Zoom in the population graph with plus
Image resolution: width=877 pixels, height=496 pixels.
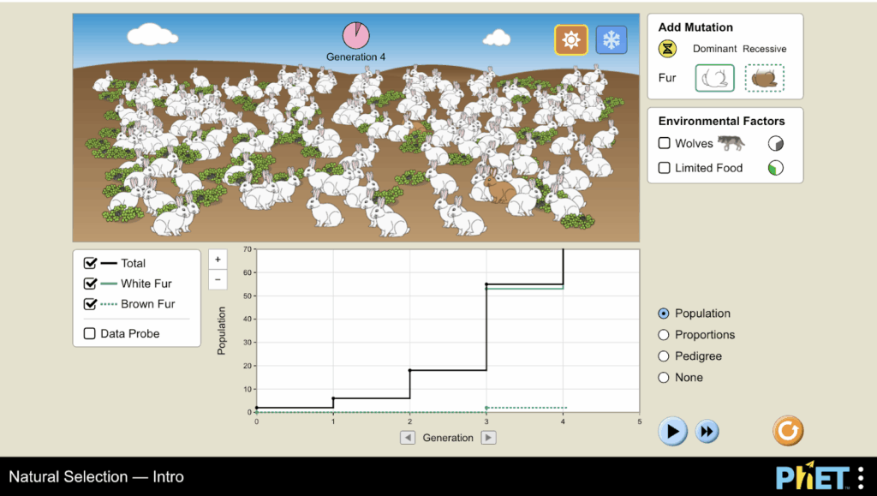[218, 260]
